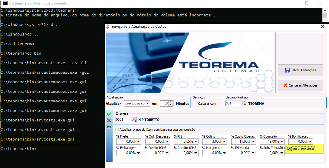This screenshot has height=168, width=329.
Task: Click the green checkmark confirm icon
Action: click(109, 114)
